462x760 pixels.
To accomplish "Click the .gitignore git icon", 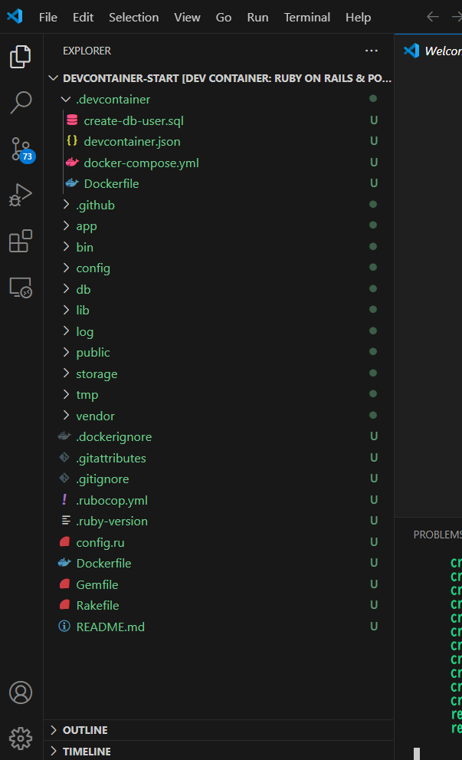I will pyautogui.click(x=64, y=479).
